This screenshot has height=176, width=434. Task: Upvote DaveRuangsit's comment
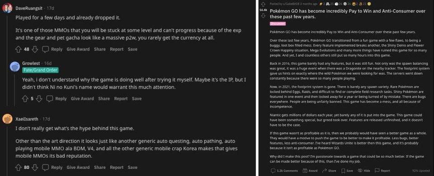pos(18,50)
